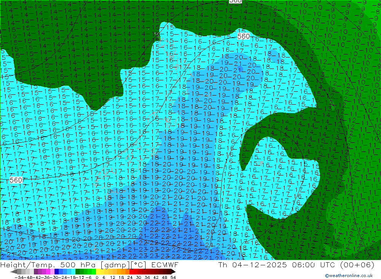Pick the yellow swatch above 0 in legend
The height and width of the screenshot is (279, 381).
98,271
